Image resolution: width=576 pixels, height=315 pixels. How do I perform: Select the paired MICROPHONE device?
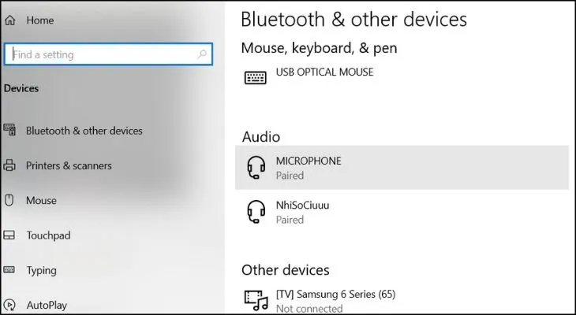tap(402, 167)
